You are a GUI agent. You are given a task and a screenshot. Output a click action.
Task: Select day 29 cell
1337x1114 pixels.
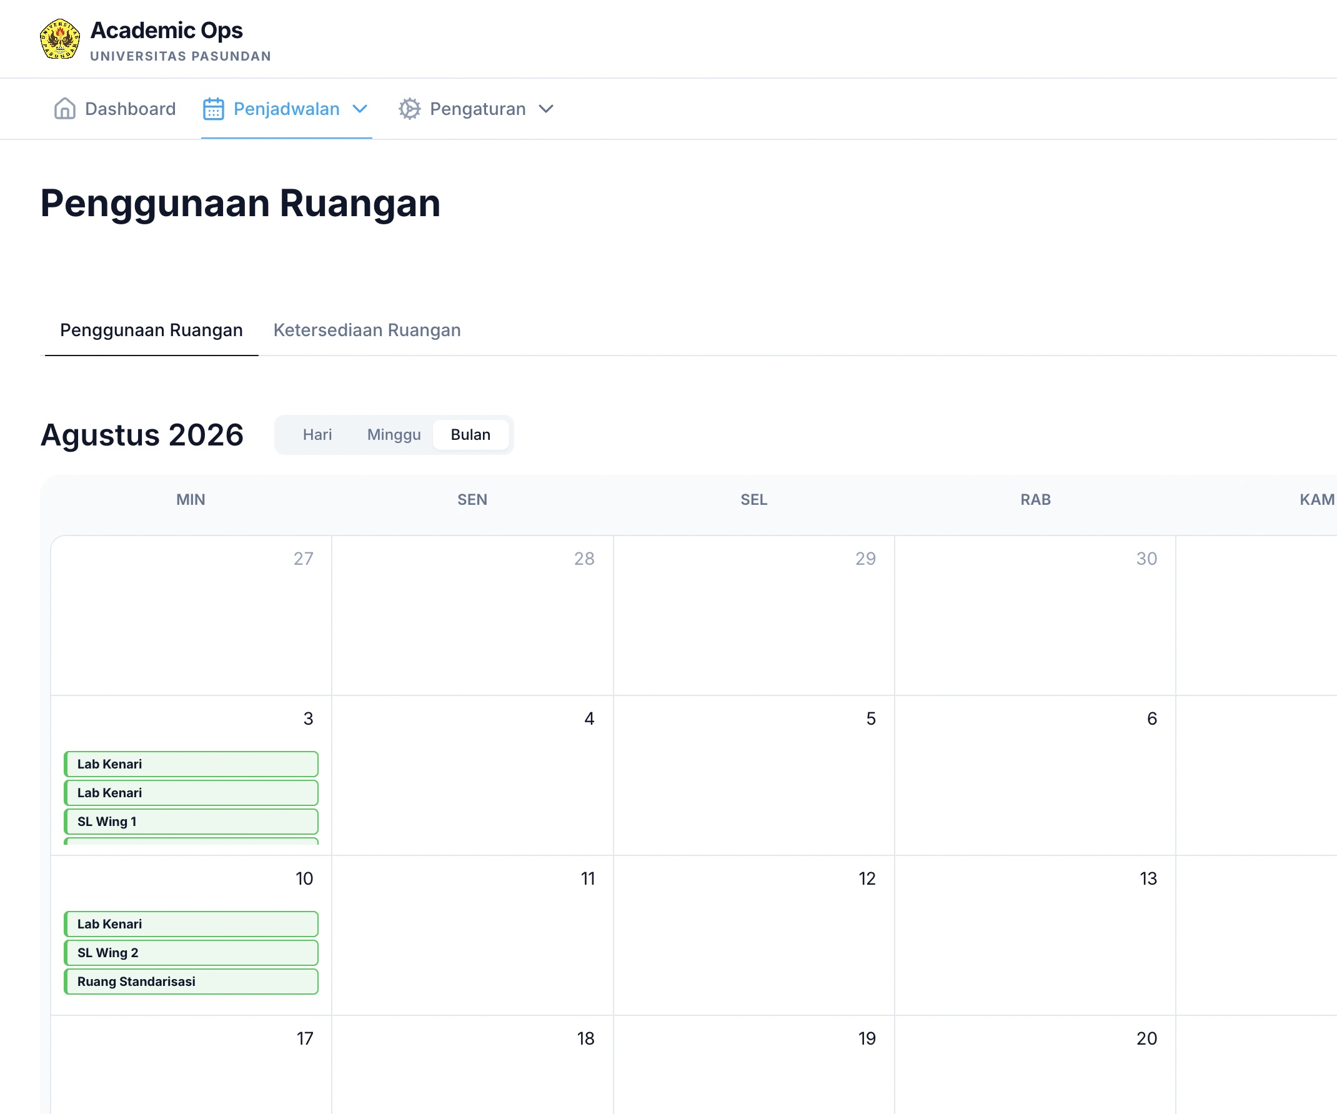tap(754, 615)
